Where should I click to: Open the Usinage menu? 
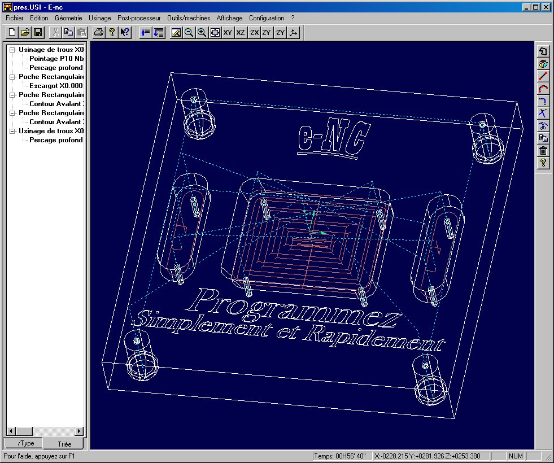(x=99, y=18)
